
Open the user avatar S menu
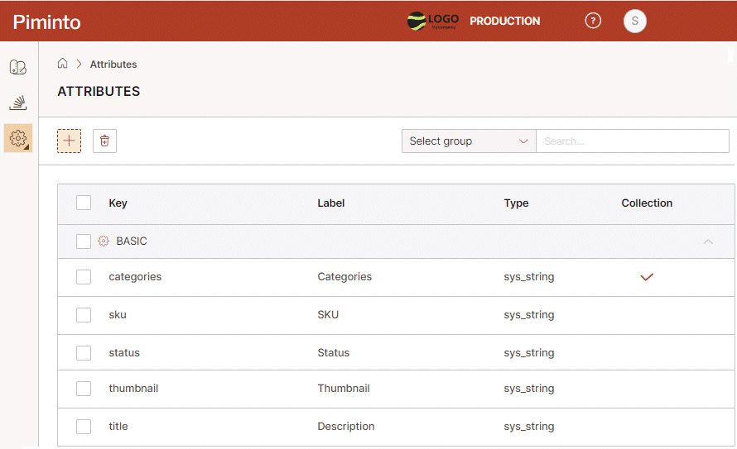click(634, 21)
